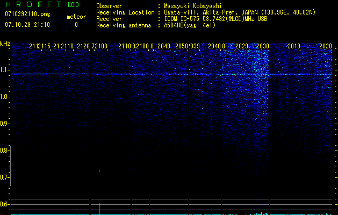Click the "Receiving antenna" label
The height and width of the screenshot is (215, 338).
[124, 25]
